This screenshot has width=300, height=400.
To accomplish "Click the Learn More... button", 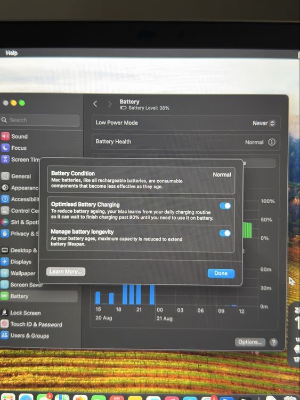I will tap(66, 271).
